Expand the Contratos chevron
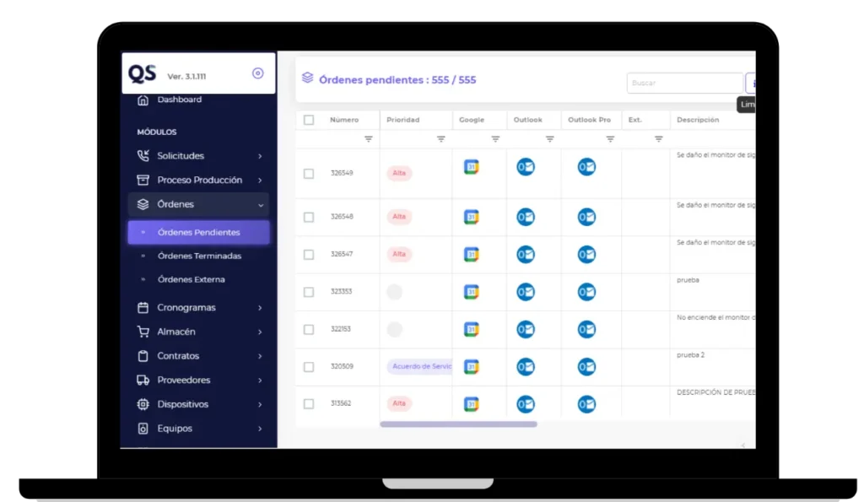864x502 pixels. 260,357
